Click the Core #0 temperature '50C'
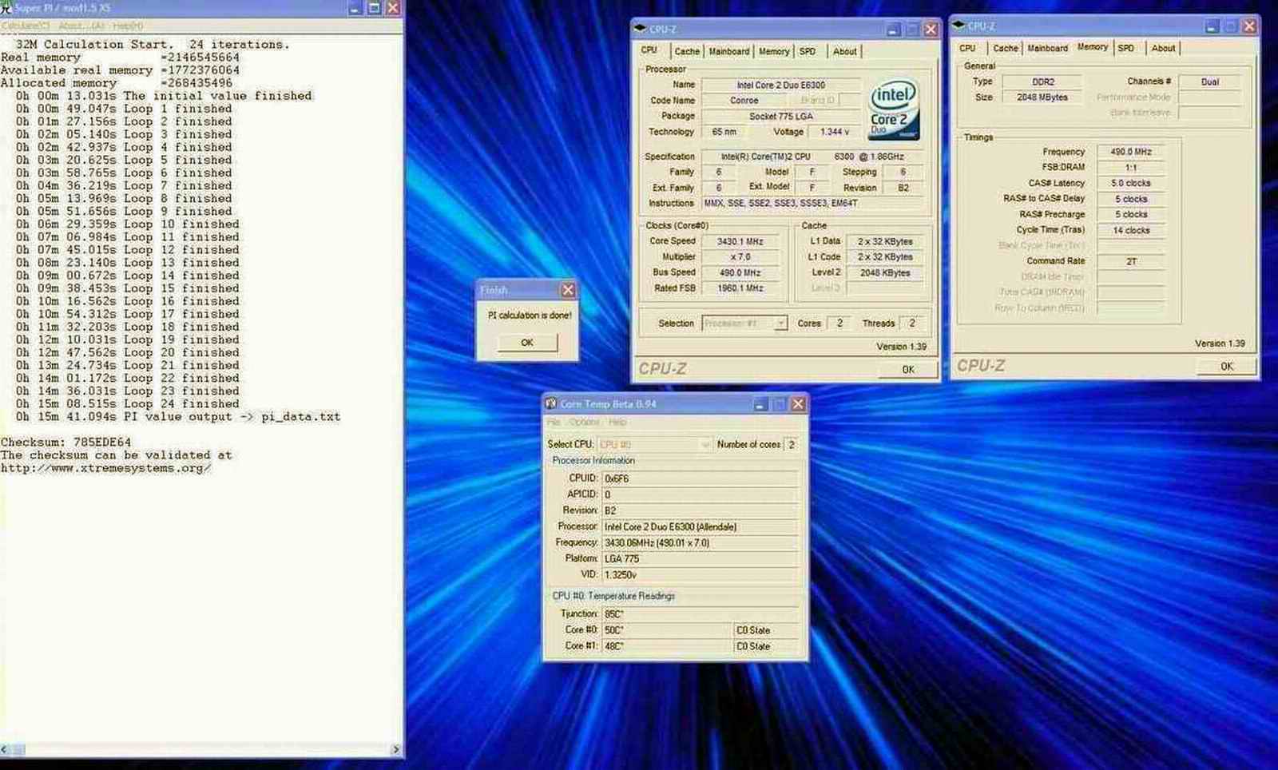Image resolution: width=1278 pixels, height=770 pixels. pos(667,630)
